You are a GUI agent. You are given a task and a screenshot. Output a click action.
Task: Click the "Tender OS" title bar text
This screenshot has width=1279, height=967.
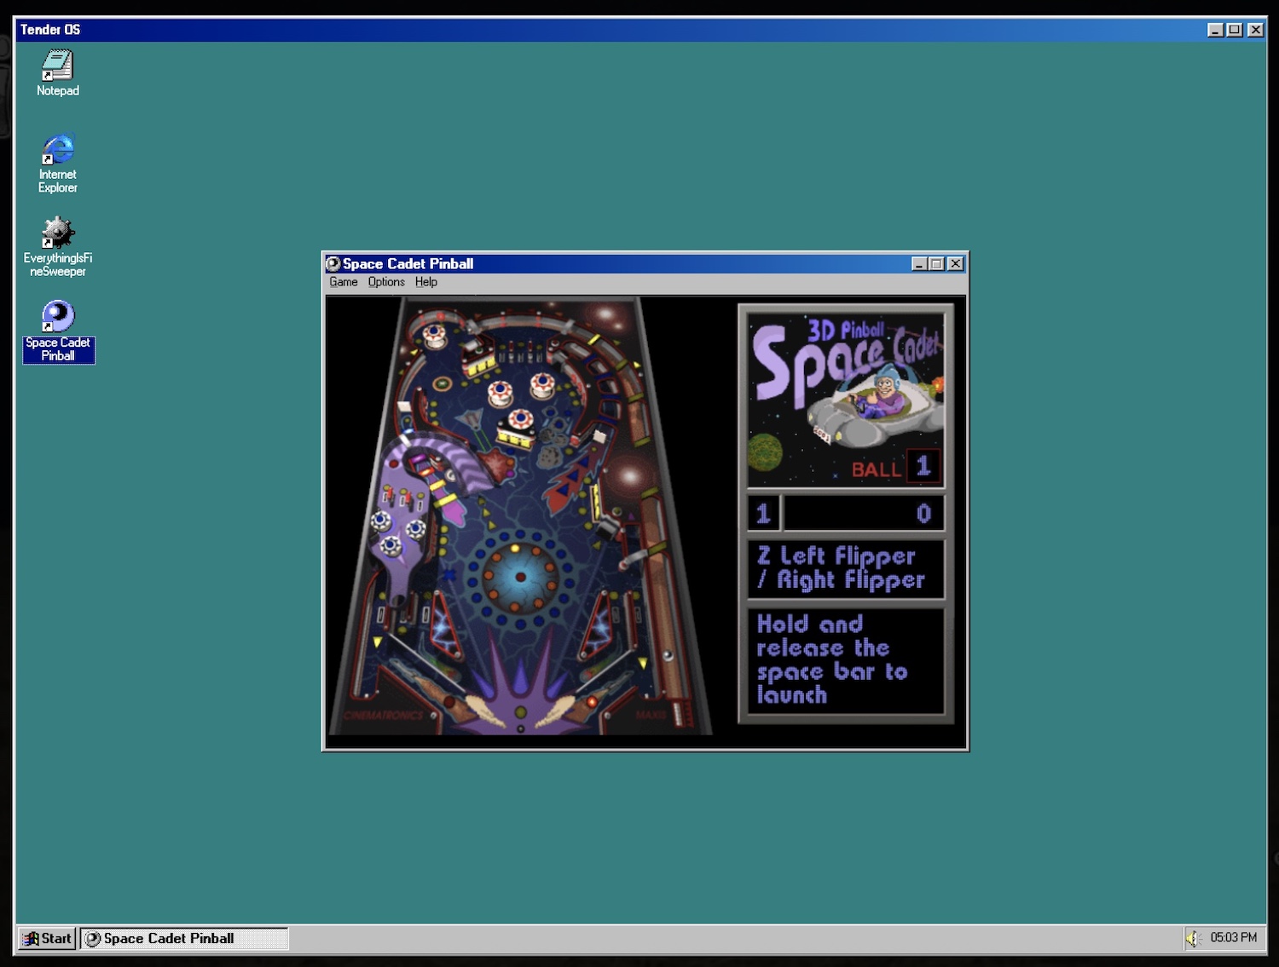pos(50,30)
